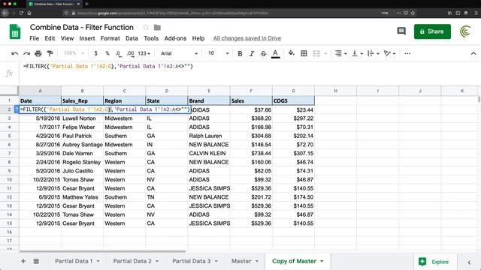Decrease decimal places icon

tap(119, 53)
